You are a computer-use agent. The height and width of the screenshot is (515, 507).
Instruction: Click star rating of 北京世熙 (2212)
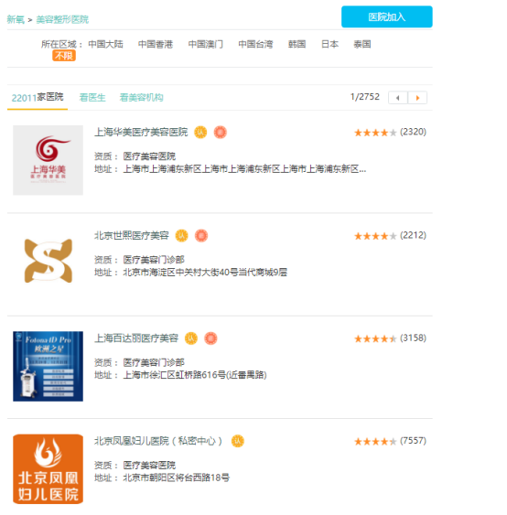click(375, 236)
